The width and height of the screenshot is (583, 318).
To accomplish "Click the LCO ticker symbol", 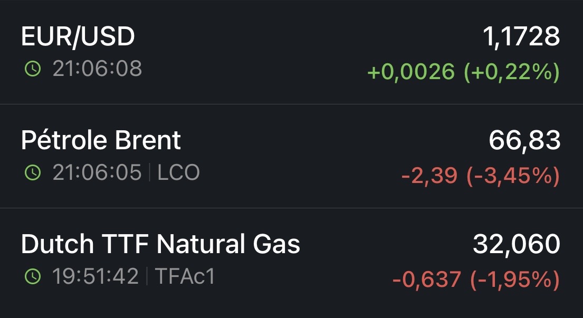I will point(178,172).
